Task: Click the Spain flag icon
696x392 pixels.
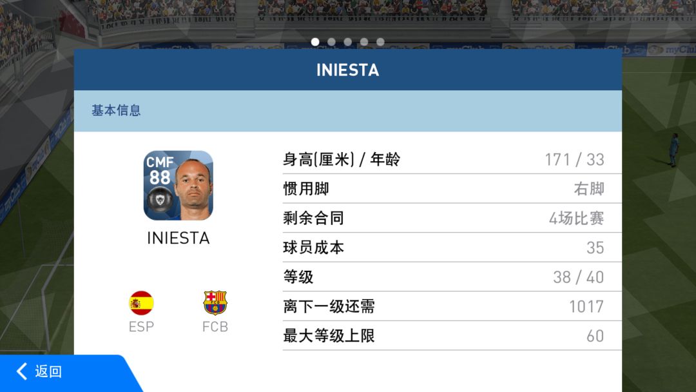Action: tap(141, 303)
